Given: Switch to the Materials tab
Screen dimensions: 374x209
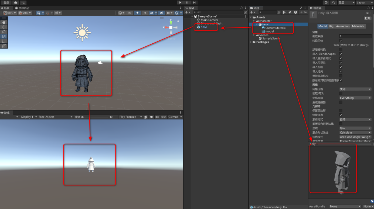Looking at the screenshot, I should 358,26.
